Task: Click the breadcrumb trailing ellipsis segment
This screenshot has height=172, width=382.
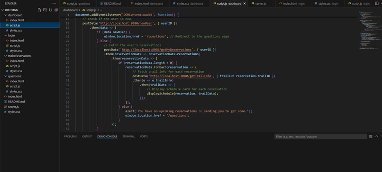Action: tap(101, 10)
